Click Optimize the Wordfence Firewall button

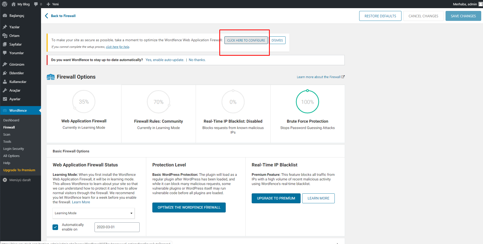[189, 207]
